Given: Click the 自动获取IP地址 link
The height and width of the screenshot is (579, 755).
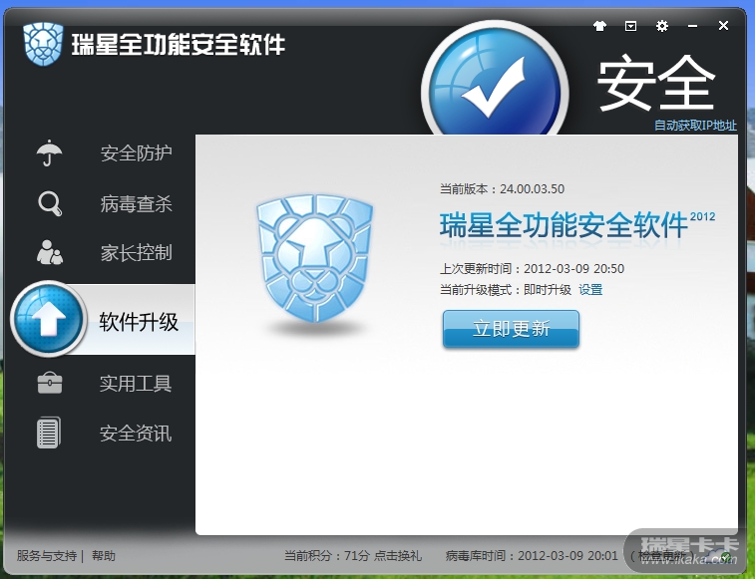Looking at the screenshot, I should click(x=695, y=126).
